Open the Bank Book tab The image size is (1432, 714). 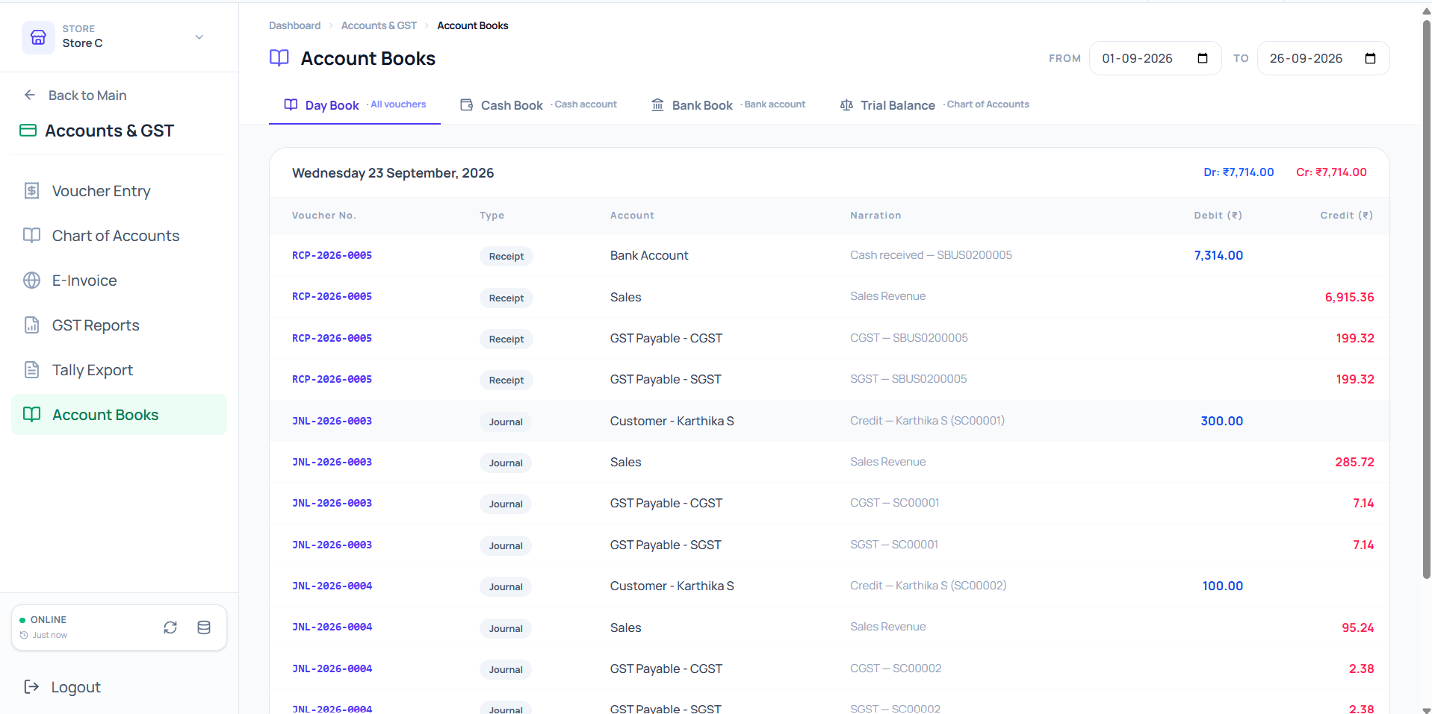click(728, 105)
